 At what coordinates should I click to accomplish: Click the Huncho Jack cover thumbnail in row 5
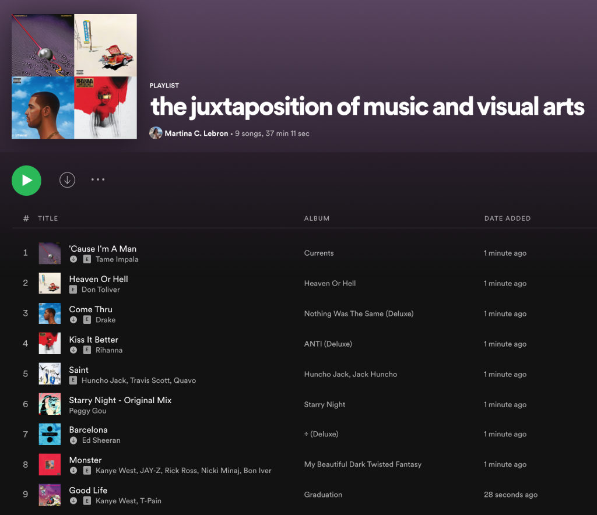[50, 374]
